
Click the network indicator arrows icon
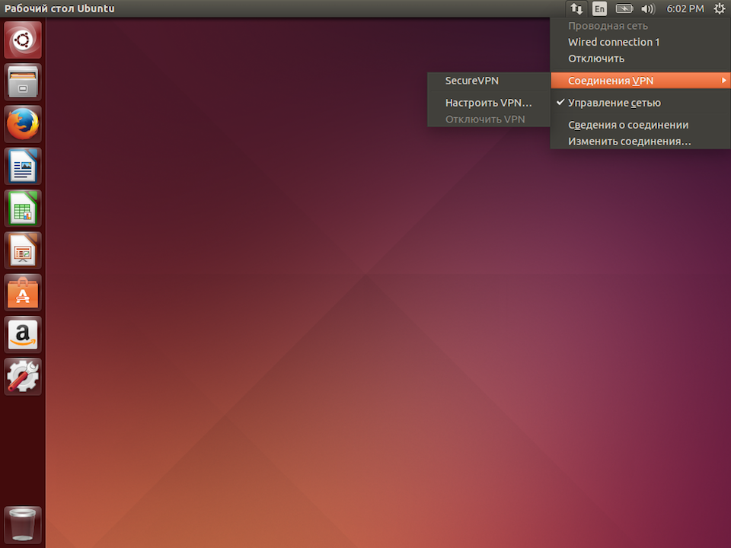576,8
